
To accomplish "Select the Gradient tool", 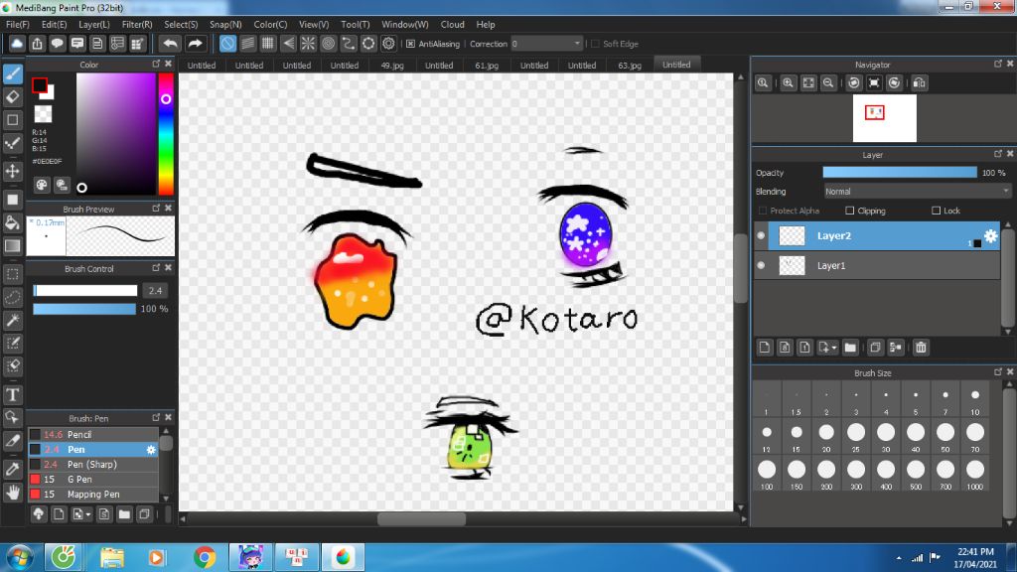I will coord(13,246).
